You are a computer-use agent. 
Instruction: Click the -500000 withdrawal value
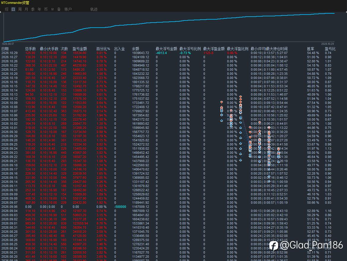[120, 207]
